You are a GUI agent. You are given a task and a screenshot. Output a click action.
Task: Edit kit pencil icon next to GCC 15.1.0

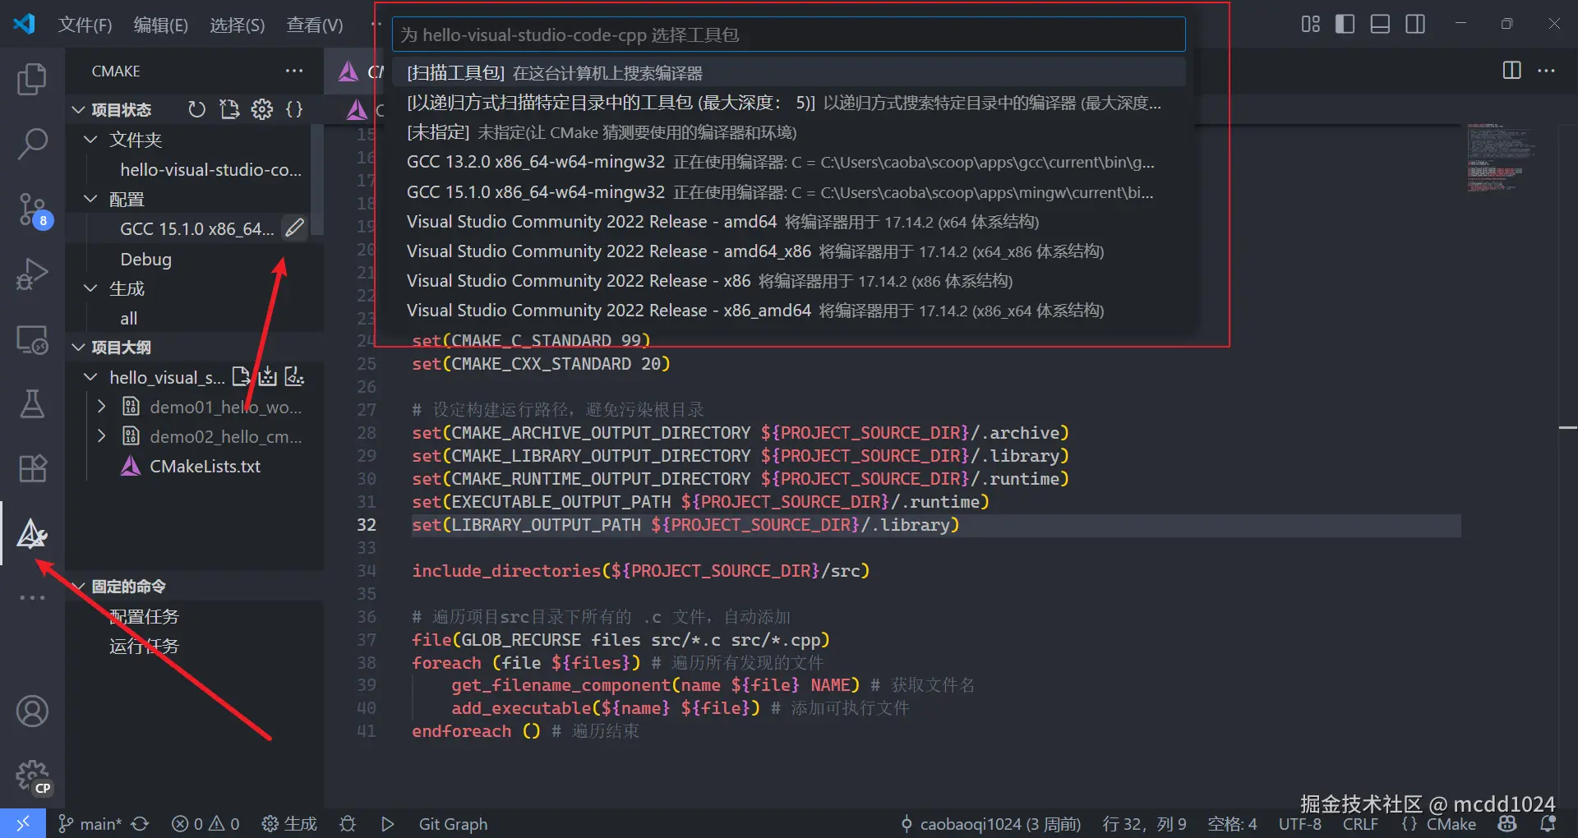(x=294, y=228)
